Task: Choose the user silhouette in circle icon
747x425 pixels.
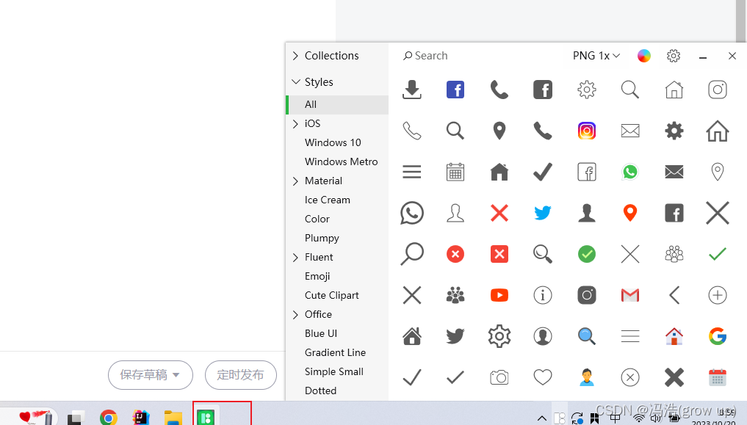Action: click(543, 336)
